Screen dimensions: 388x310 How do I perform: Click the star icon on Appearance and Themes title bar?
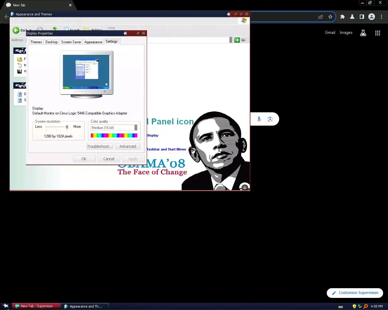[x=229, y=14]
